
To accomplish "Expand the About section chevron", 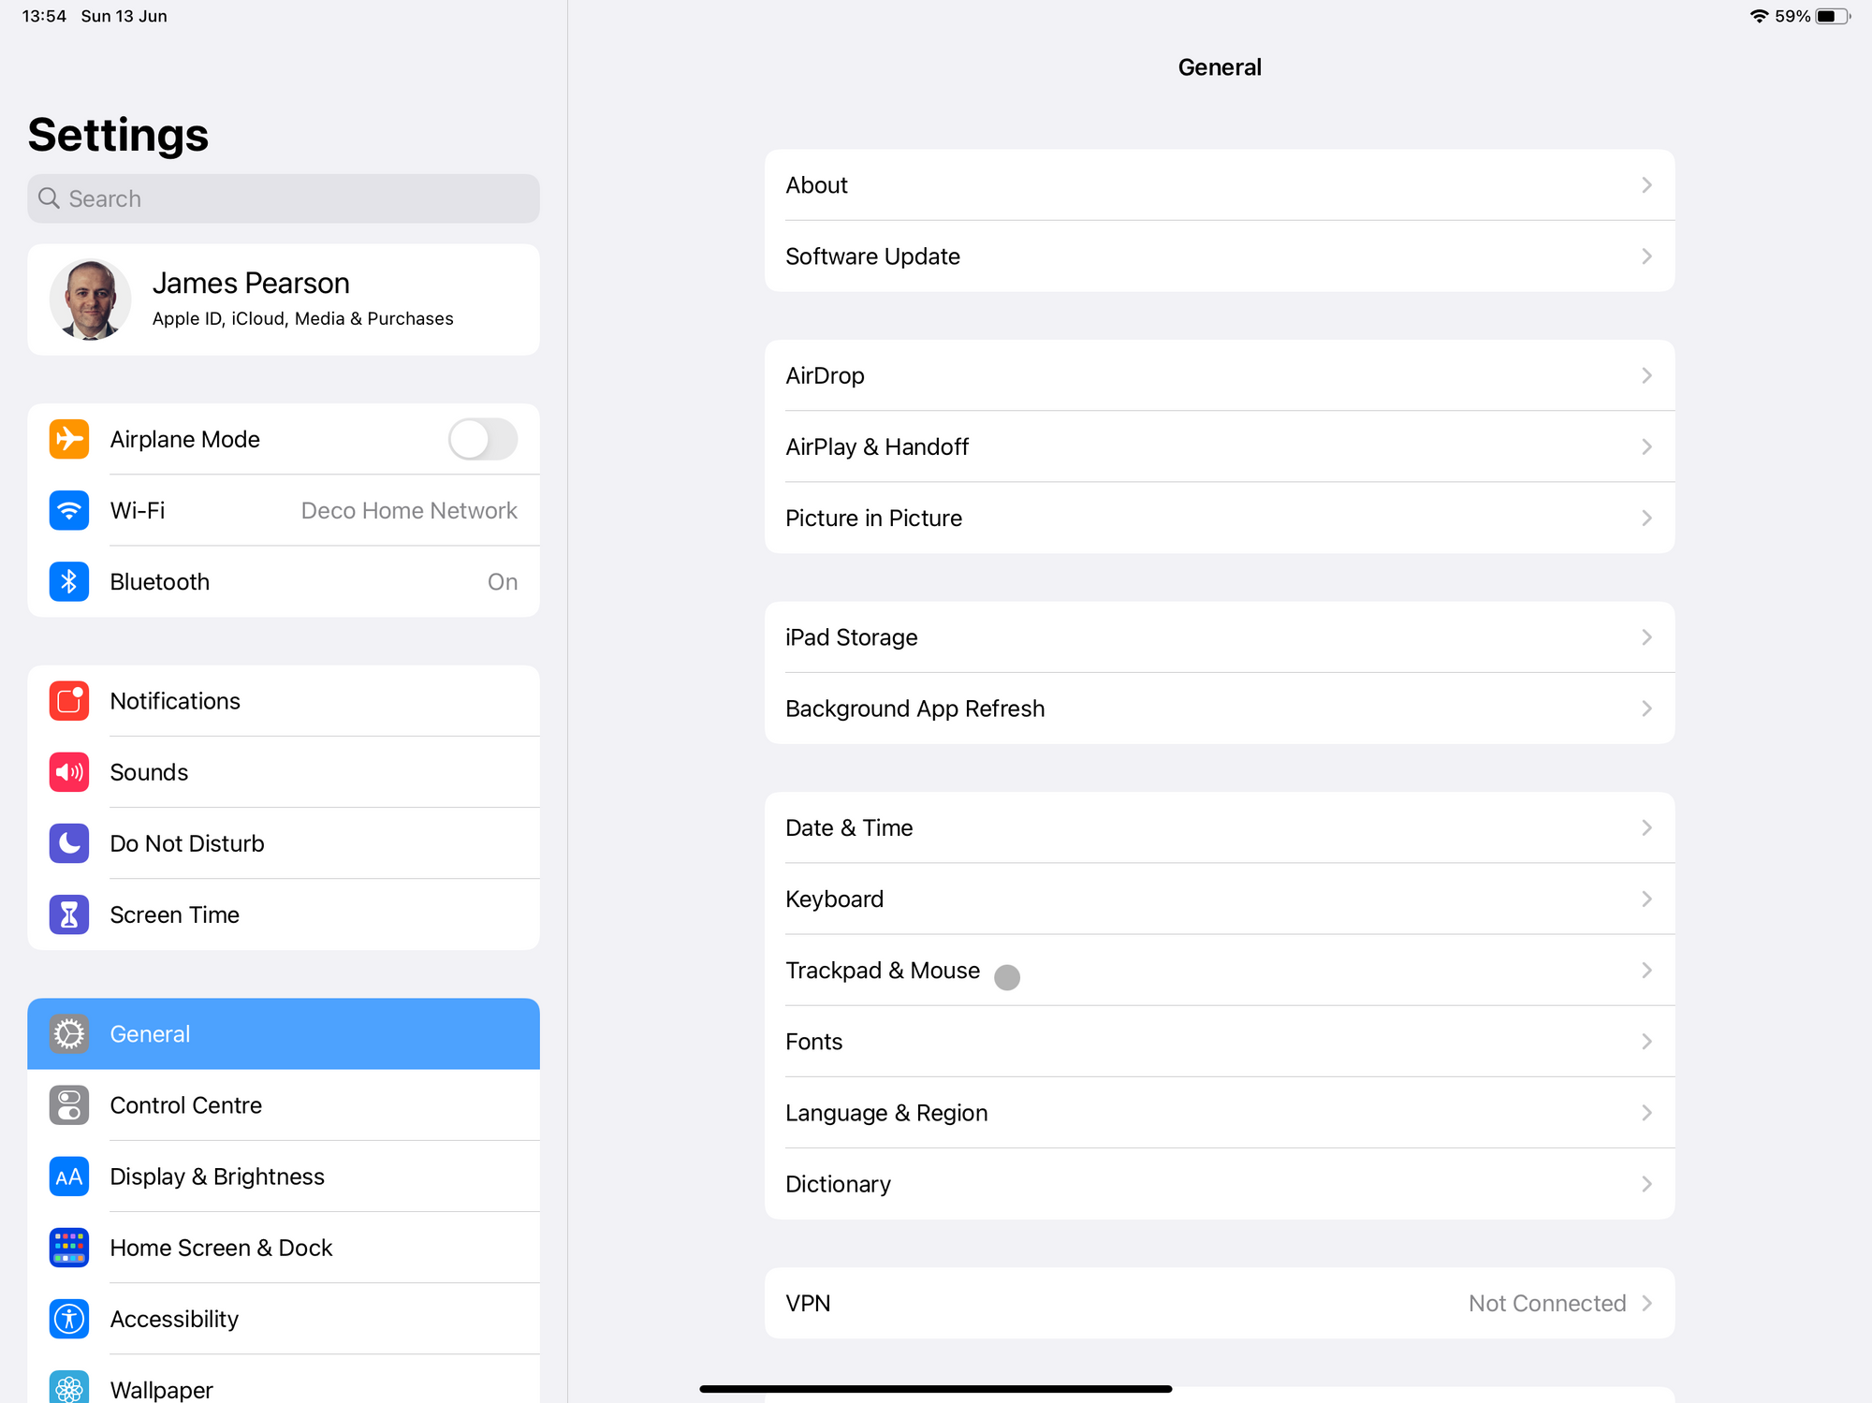I will click(1646, 184).
